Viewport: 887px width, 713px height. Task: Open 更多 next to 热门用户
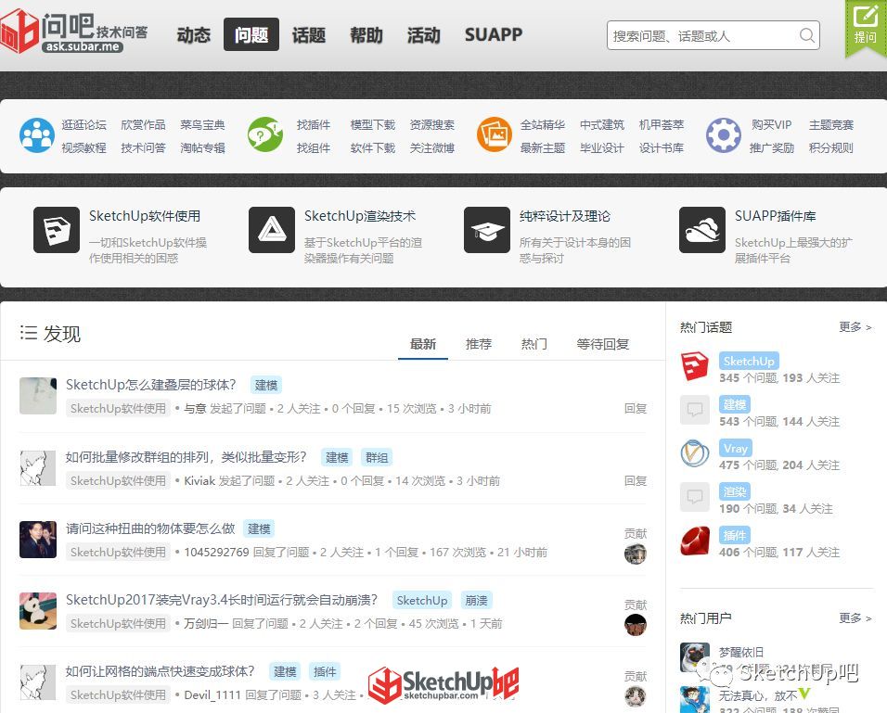[x=855, y=618]
